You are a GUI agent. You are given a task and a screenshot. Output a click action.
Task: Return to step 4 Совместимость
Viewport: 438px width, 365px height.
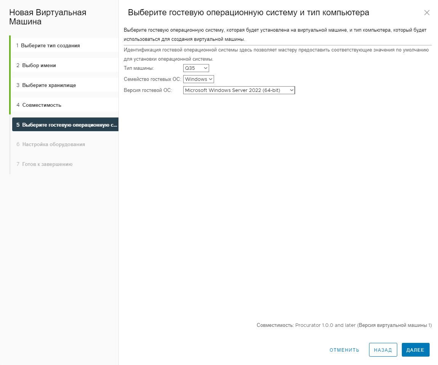point(65,105)
